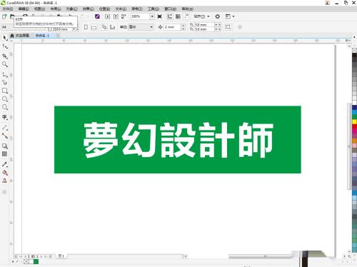Open the File menu

tap(8, 9)
